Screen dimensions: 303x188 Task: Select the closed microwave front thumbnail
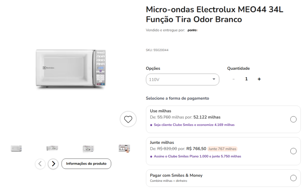pos(16,148)
